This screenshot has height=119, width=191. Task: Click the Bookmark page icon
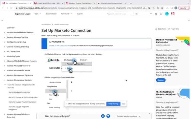[156, 29]
